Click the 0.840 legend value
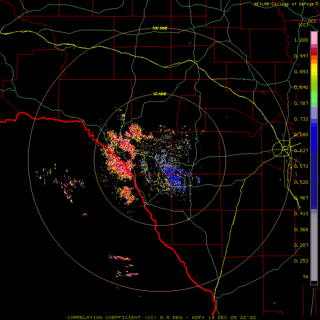This screenshot has width=320, height=320. pos(301,87)
